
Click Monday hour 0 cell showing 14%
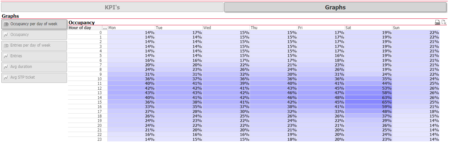pos(131,32)
